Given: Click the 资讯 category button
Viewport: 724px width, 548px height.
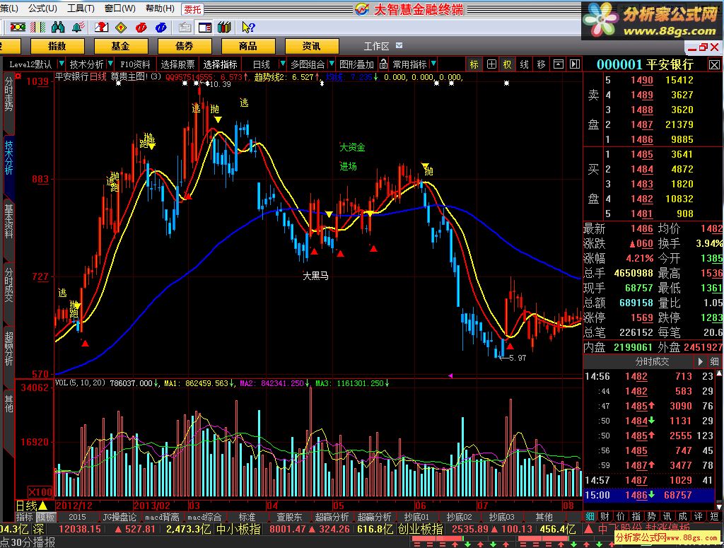Looking at the screenshot, I should click(312, 46).
